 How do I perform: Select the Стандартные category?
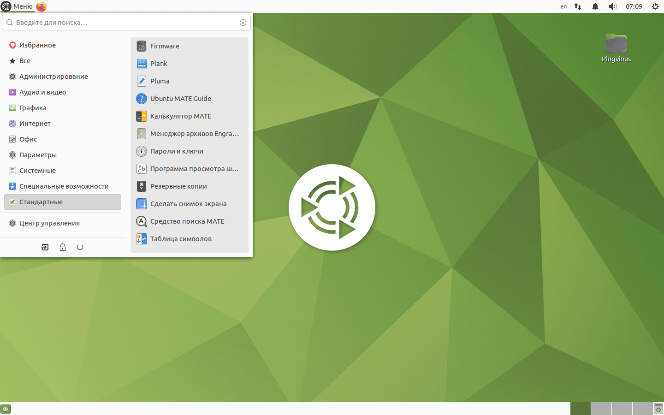[x=63, y=202]
